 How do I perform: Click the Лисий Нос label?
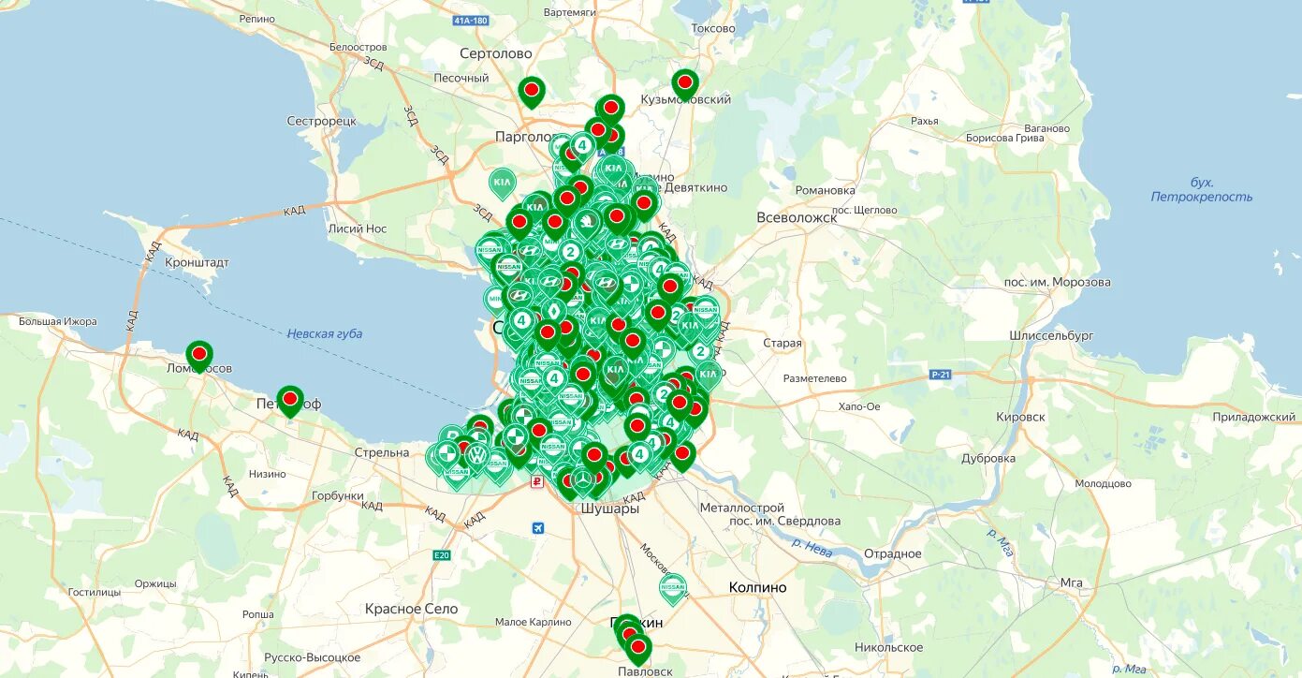tap(358, 228)
